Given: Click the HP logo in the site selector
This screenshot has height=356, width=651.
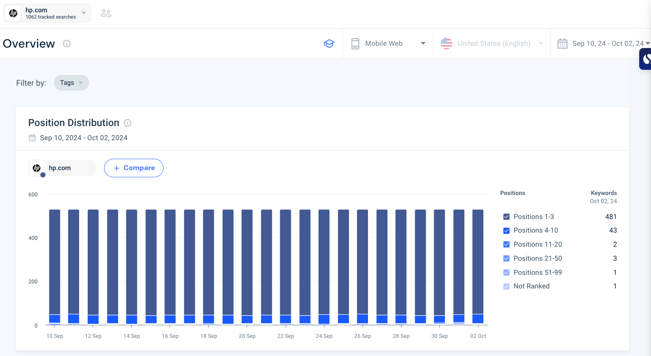Looking at the screenshot, I should (12, 13).
